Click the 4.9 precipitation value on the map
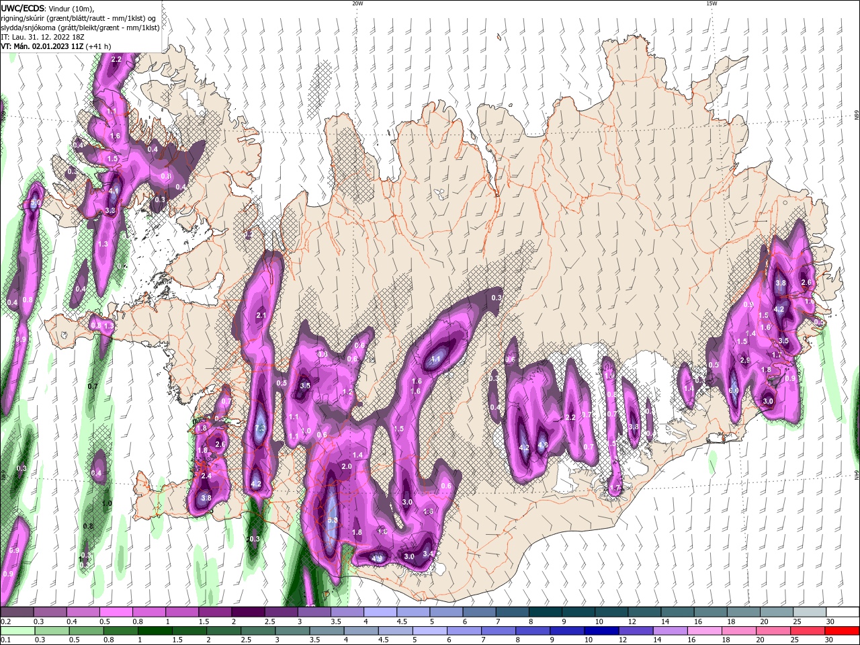The image size is (860, 645). pyautogui.click(x=377, y=558)
